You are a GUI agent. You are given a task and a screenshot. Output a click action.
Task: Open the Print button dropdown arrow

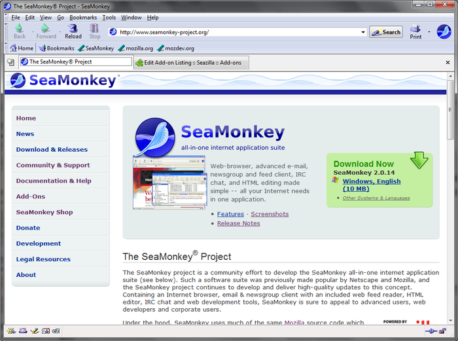point(429,31)
